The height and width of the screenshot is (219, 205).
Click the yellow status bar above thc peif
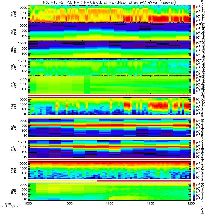pos(110,139)
